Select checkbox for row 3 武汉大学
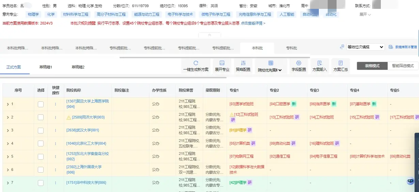 41,130
